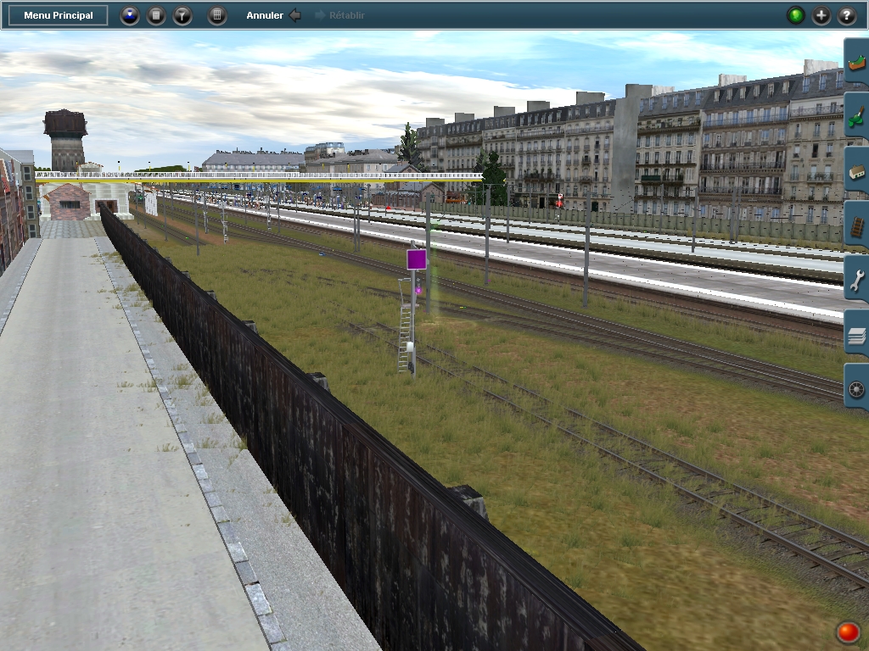Select the water tower object

[x=65, y=140]
